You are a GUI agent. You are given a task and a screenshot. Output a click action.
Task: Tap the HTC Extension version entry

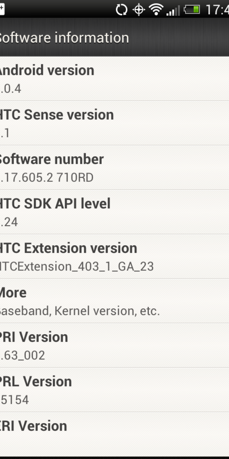pos(114,256)
